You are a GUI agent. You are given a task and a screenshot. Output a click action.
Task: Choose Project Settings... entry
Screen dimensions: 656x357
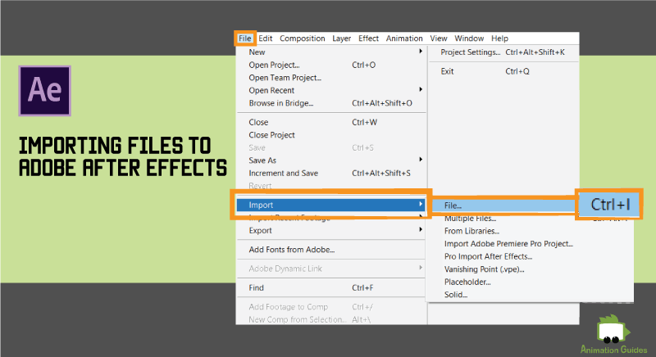coord(503,52)
